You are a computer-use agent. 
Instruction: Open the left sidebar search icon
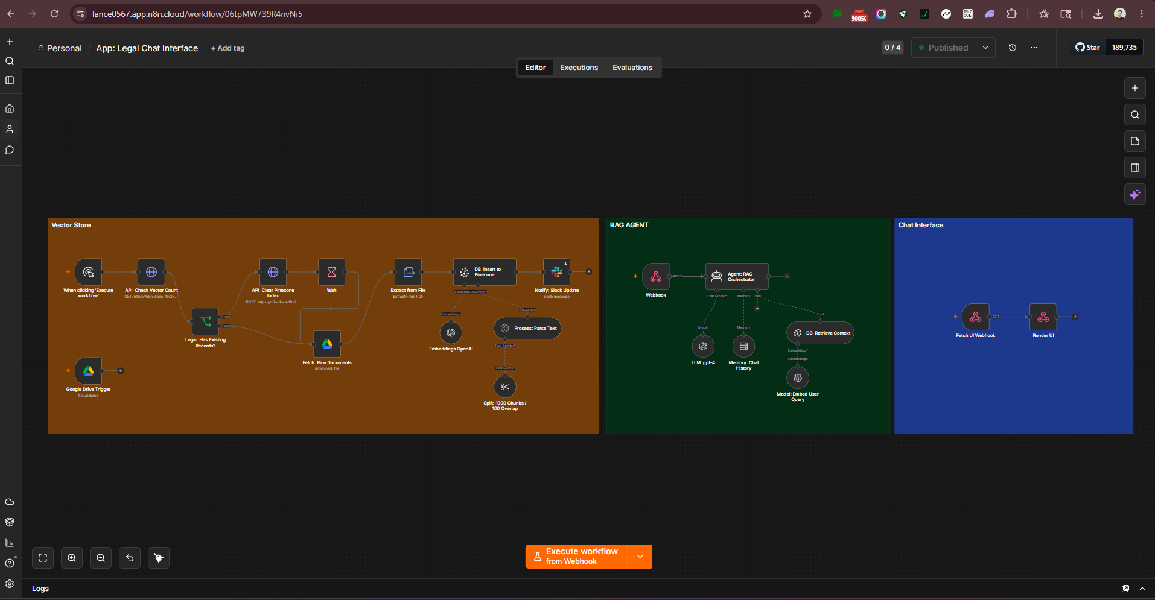tap(10, 61)
